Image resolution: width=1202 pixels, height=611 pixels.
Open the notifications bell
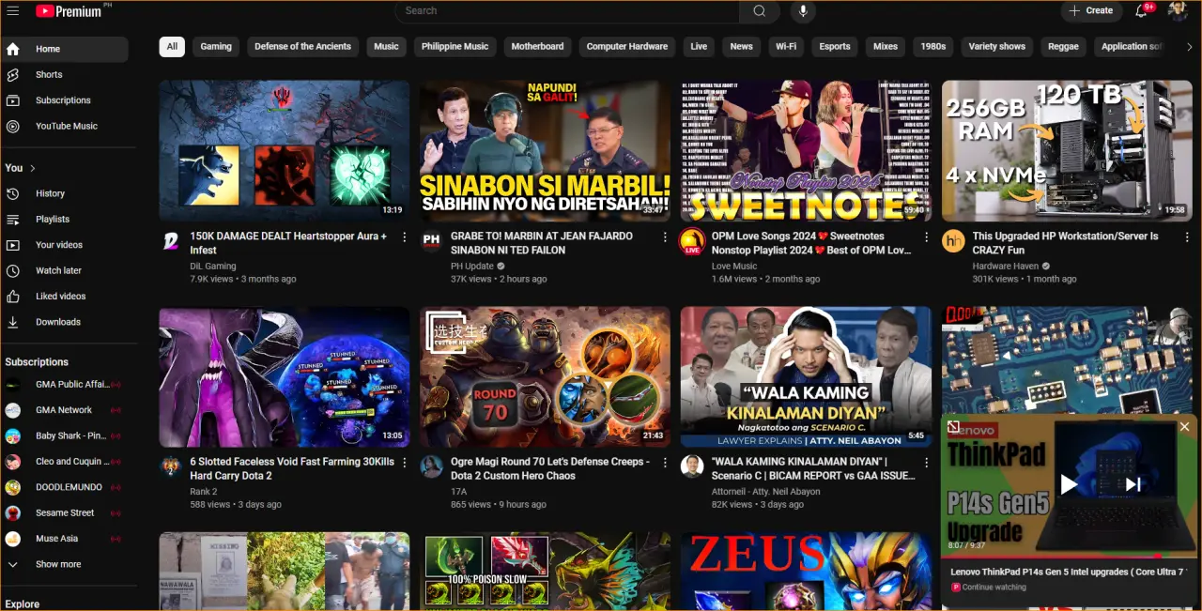1142,10
